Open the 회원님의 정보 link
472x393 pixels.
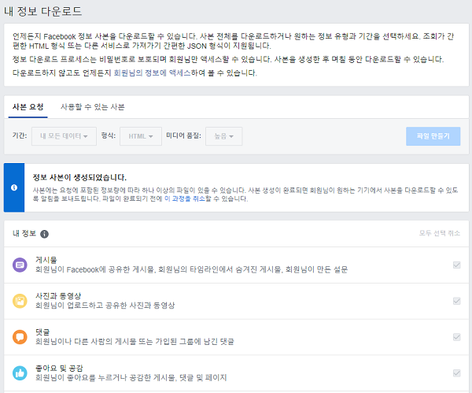(138, 72)
